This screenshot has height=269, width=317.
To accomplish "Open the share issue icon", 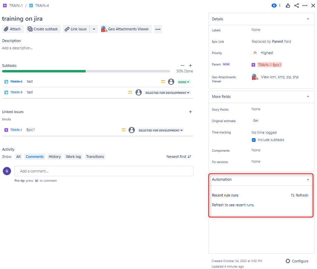I will [297, 6].
